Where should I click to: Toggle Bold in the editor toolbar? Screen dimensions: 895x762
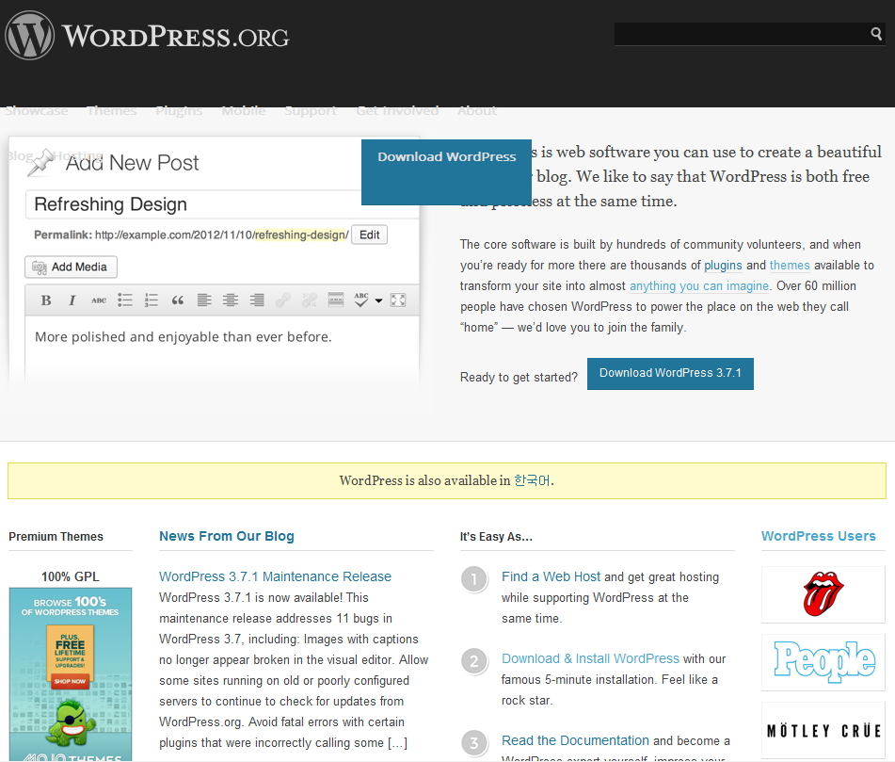[x=46, y=300]
